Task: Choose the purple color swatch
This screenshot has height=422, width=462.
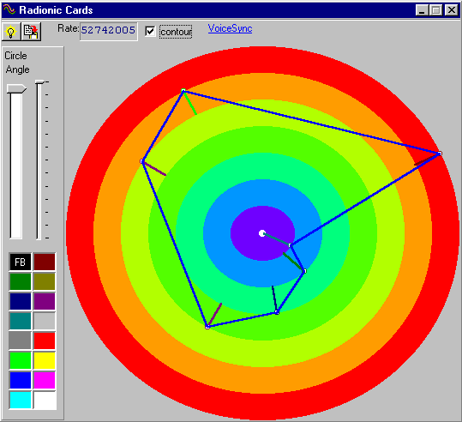Action: pos(45,301)
